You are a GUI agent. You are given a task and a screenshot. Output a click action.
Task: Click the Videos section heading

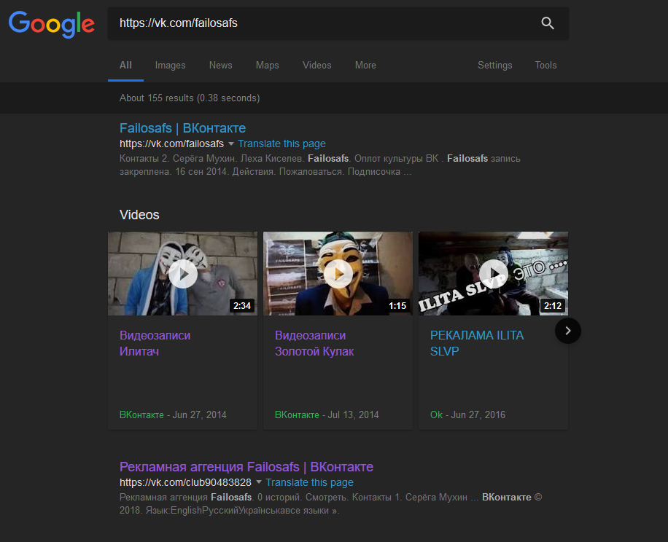[x=139, y=215]
